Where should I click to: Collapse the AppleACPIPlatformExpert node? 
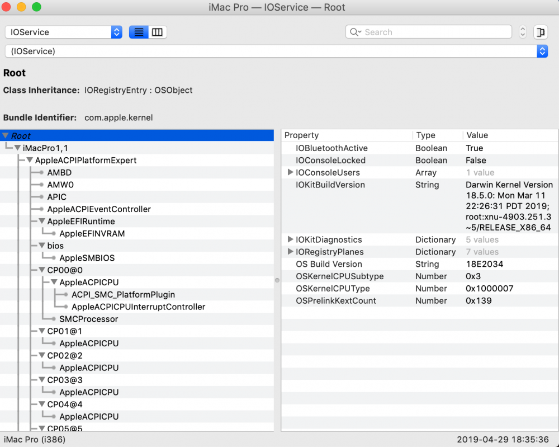click(x=30, y=160)
